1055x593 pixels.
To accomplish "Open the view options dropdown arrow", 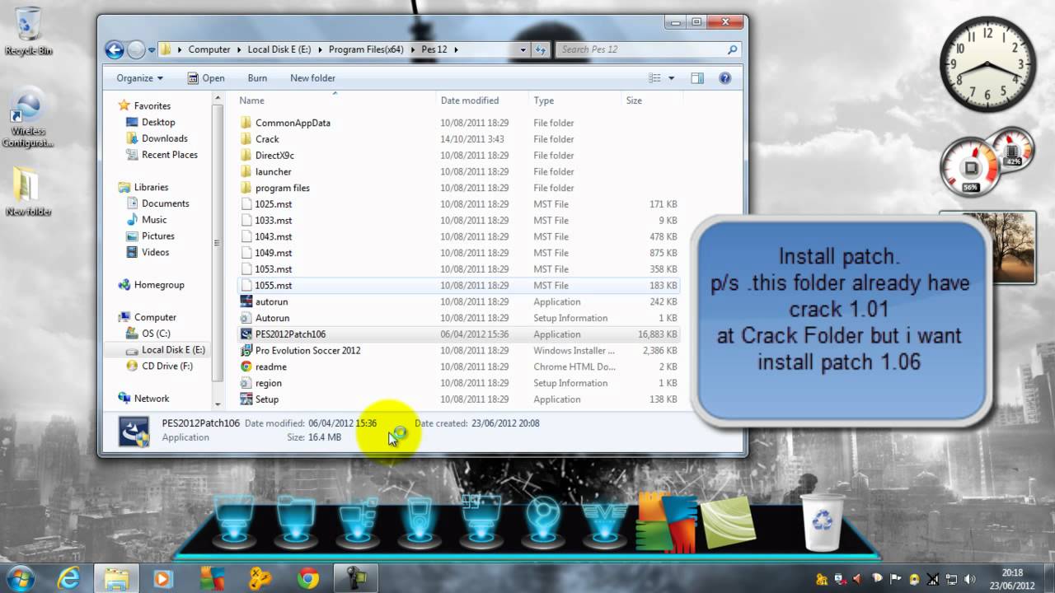I will pyautogui.click(x=671, y=78).
